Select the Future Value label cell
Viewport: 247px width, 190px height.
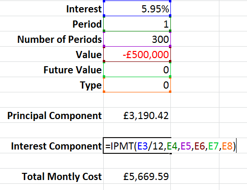coord(52,70)
